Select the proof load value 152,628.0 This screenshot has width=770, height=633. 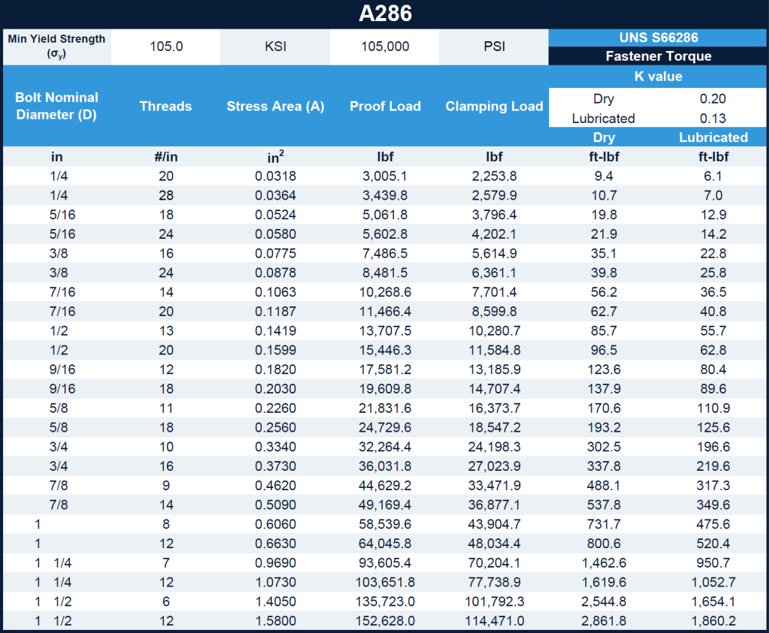coord(385,621)
